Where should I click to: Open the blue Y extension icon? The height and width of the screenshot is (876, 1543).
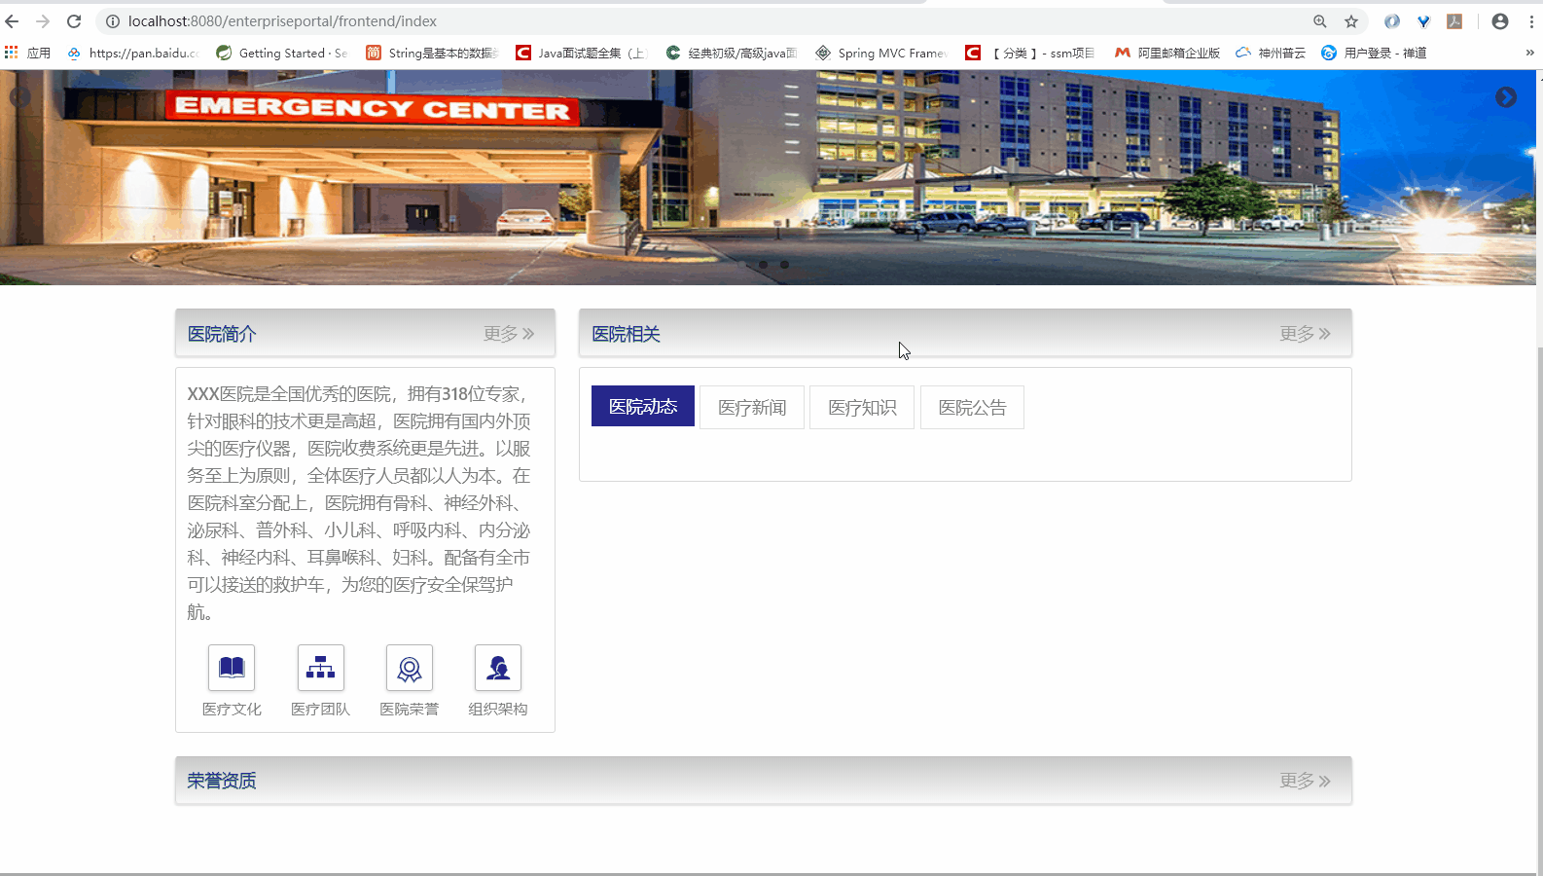pyautogui.click(x=1423, y=21)
